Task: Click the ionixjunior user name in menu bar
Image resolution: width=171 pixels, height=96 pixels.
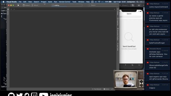Action: pos(131,2)
